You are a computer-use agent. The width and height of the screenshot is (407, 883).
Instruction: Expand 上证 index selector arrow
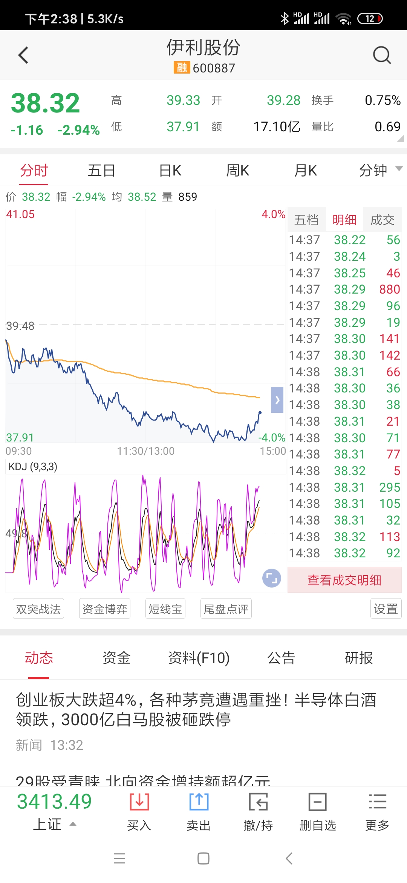click(73, 824)
